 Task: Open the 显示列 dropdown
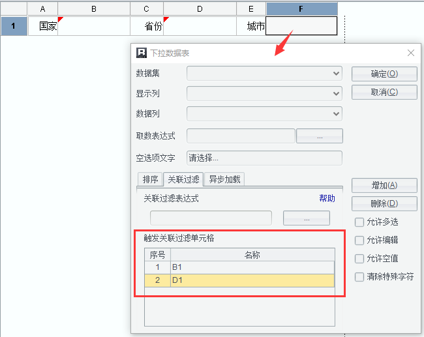(264, 93)
